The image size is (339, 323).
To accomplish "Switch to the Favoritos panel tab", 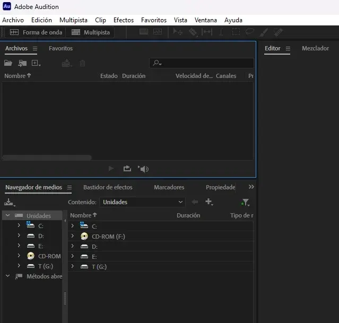I will [61, 48].
